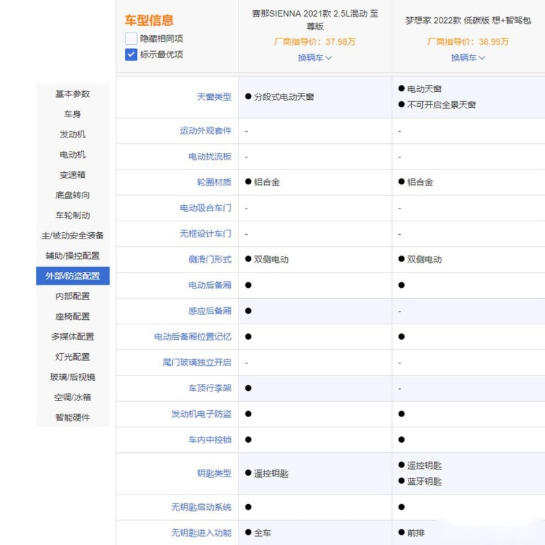Image resolution: width=545 pixels, height=545 pixels.
Task: Click the 厂商指导价 37.98万 price
Action: point(315,42)
